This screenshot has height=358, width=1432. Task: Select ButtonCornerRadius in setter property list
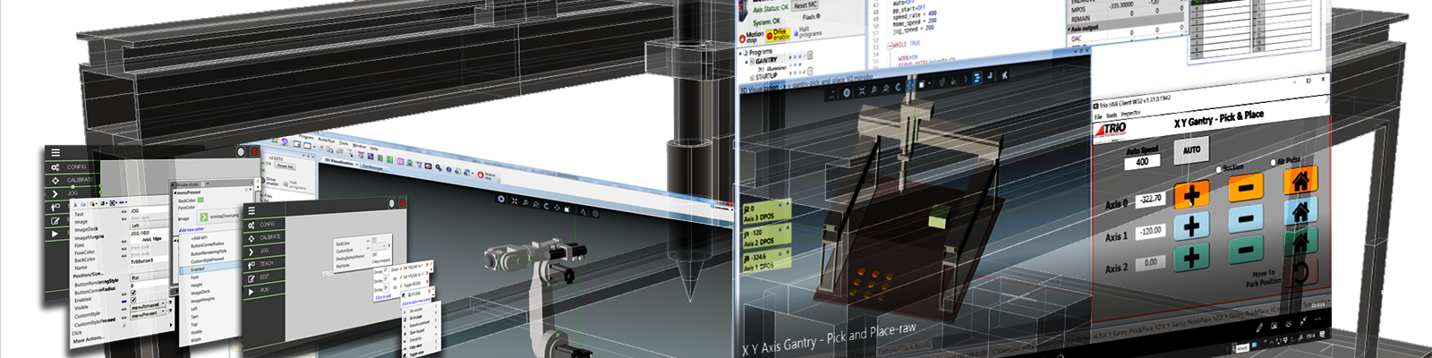(207, 244)
